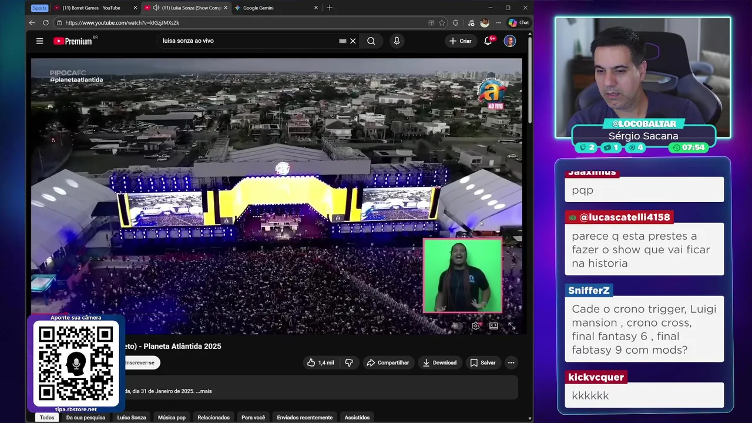View site information icon in address bar
This screenshot has width=752, height=423.
(x=59, y=23)
